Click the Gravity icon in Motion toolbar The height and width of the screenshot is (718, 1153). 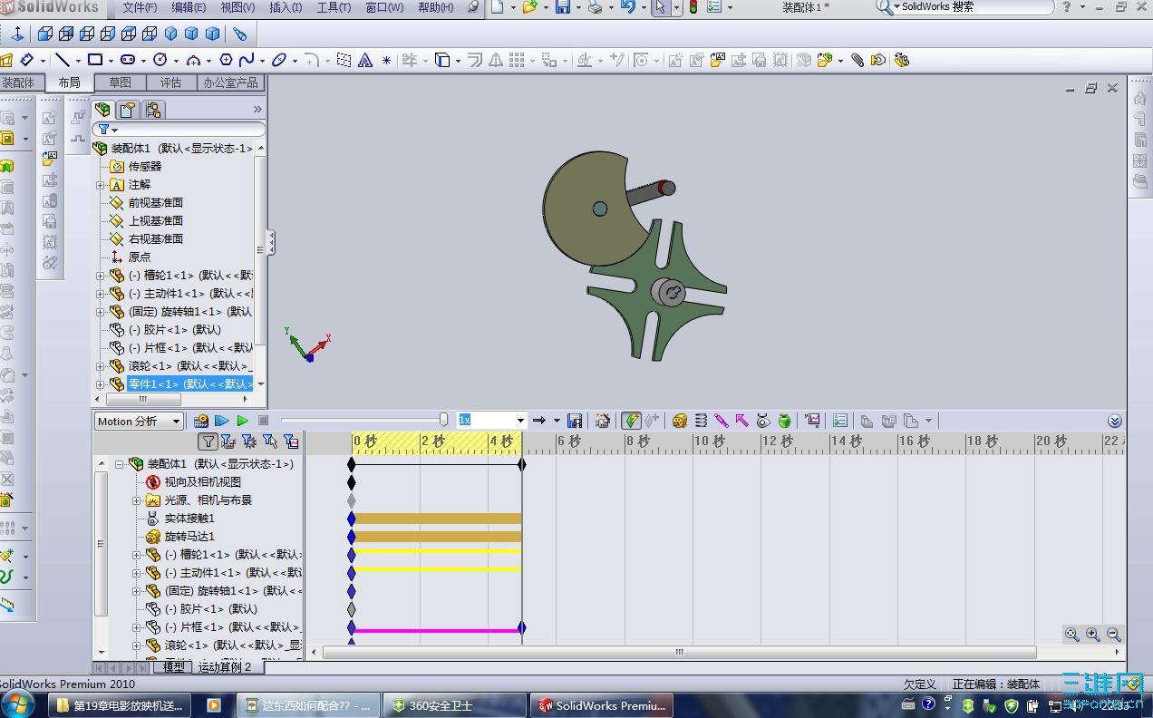[784, 421]
